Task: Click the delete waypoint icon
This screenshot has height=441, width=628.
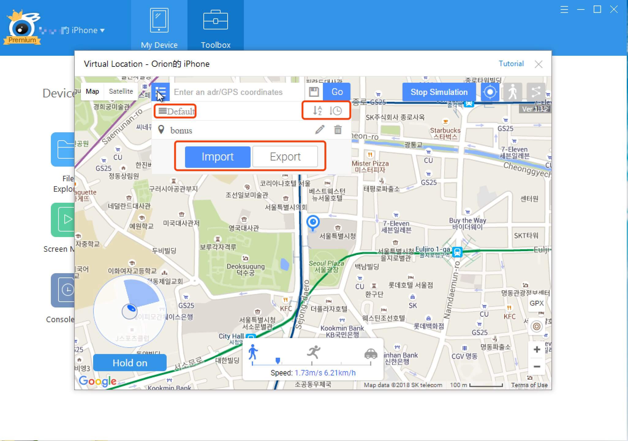Action: coord(338,130)
